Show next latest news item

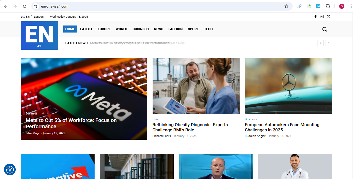point(329,43)
